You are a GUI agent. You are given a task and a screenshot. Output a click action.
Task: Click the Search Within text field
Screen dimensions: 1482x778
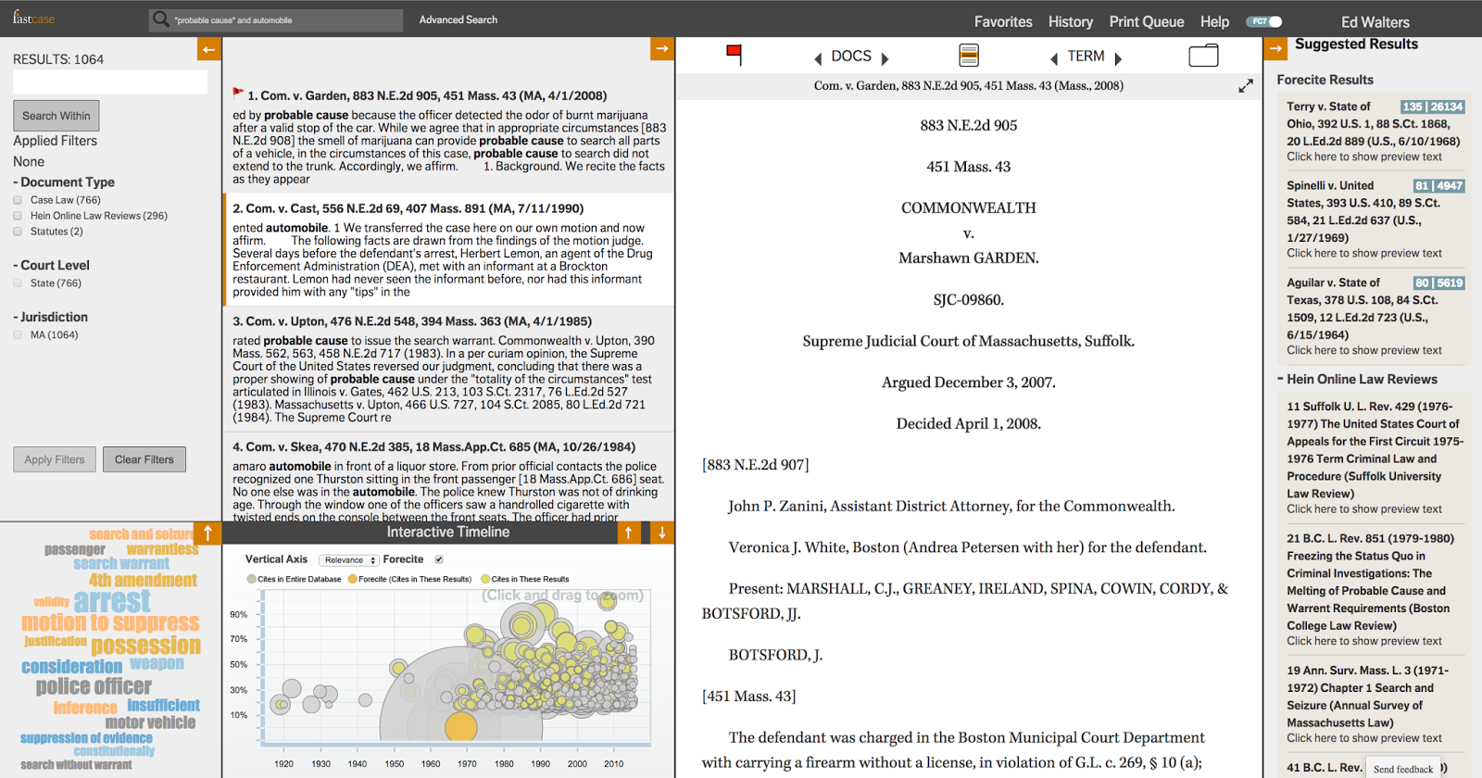tap(110, 82)
